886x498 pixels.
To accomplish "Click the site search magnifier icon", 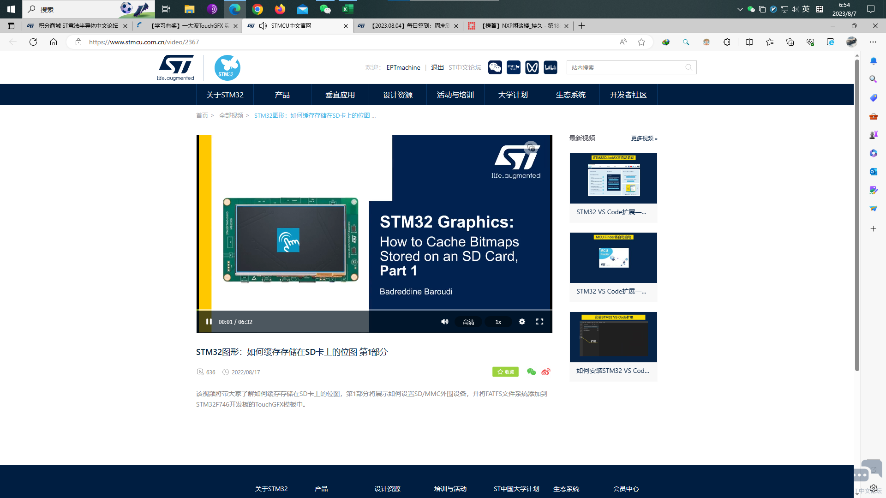I will (689, 67).
